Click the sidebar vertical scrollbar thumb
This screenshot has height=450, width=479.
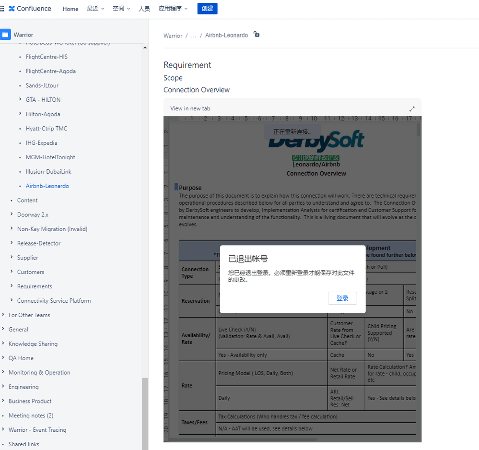pyautogui.click(x=145, y=414)
